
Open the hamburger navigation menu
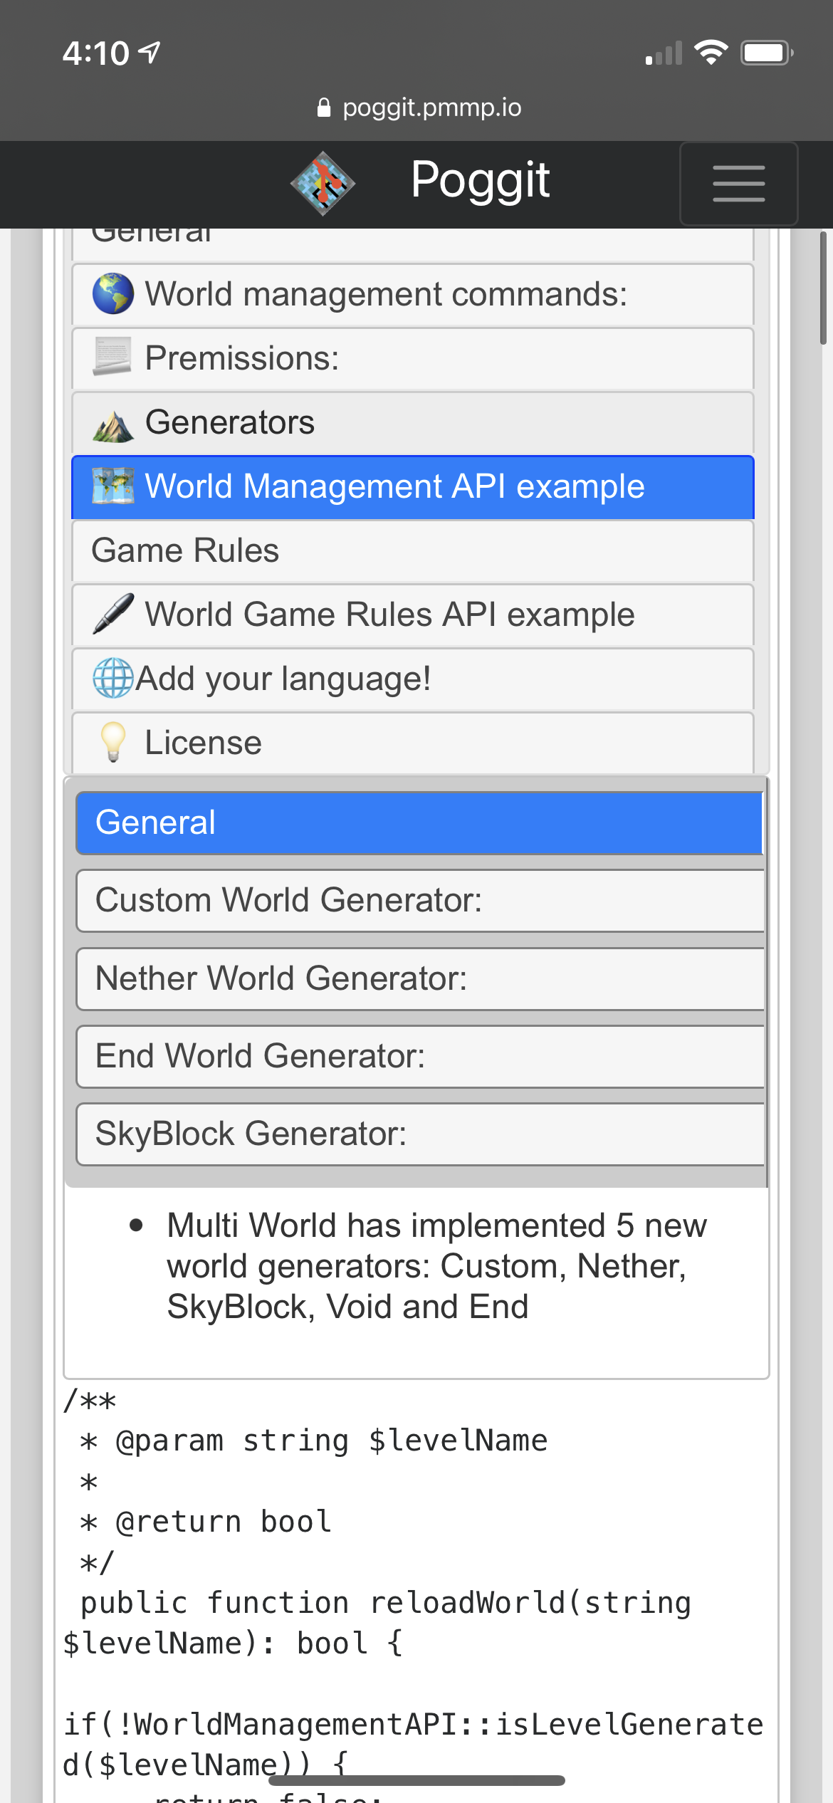738,183
